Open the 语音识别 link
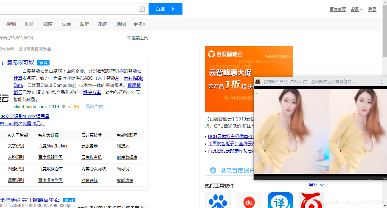The width and height of the screenshot is (387, 208). (16, 181)
